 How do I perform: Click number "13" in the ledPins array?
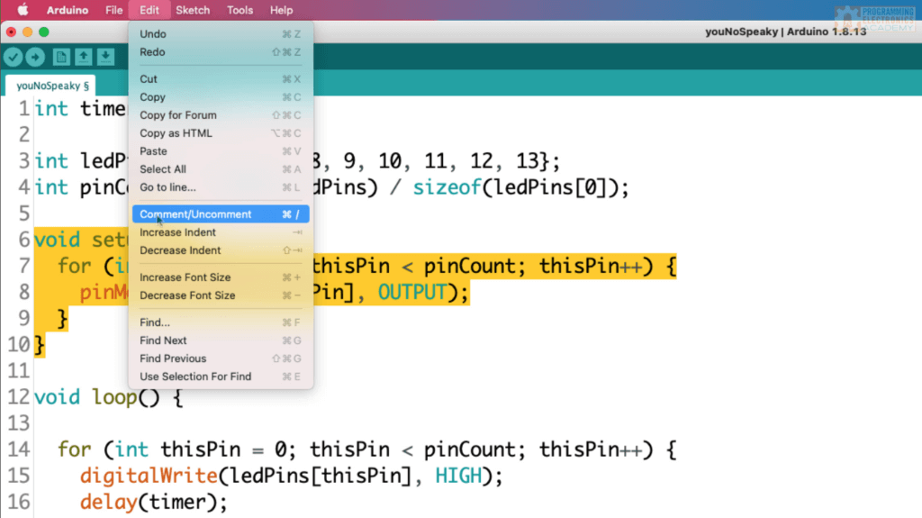tap(528, 160)
